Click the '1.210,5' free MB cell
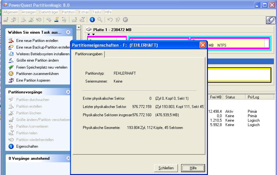 (216, 120)
